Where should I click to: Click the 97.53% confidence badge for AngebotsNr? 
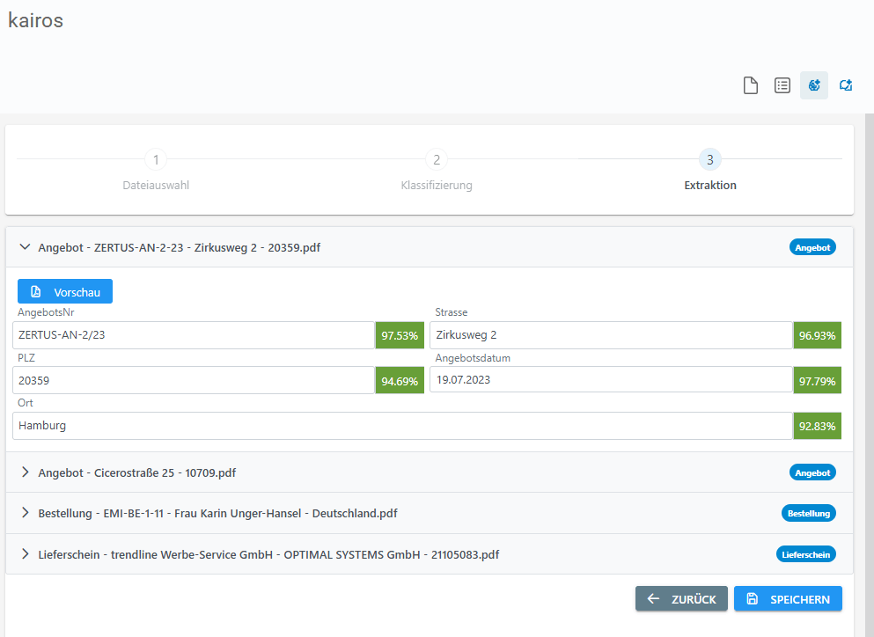[400, 335]
